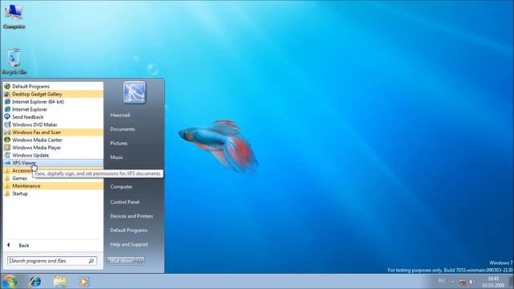This screenshot has width=514, height=289.
Task: Open the Николай user folder link
Action: (x=120, y=115)
